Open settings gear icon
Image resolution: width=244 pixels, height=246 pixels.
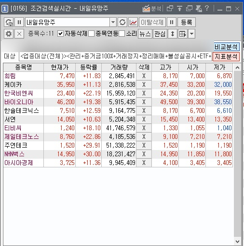tap(9, 34)
